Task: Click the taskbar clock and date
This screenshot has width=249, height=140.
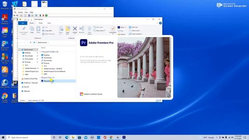Action: click(x=238, y=137)
